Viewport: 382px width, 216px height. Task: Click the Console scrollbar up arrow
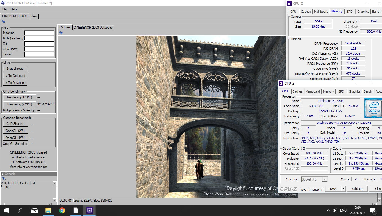[x=54, y=183]
